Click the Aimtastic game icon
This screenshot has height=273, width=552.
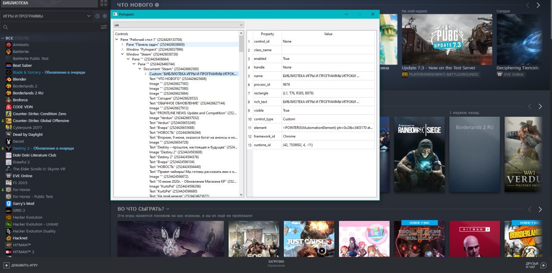pos(9,45)
